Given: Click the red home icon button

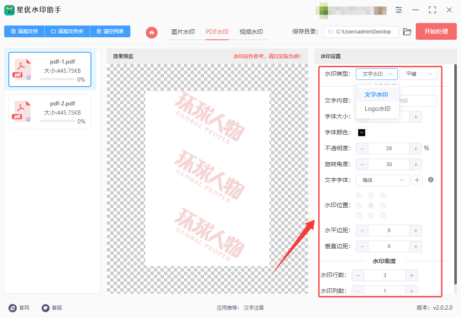Looking at the screenshot, I should (x=152, y=32).
